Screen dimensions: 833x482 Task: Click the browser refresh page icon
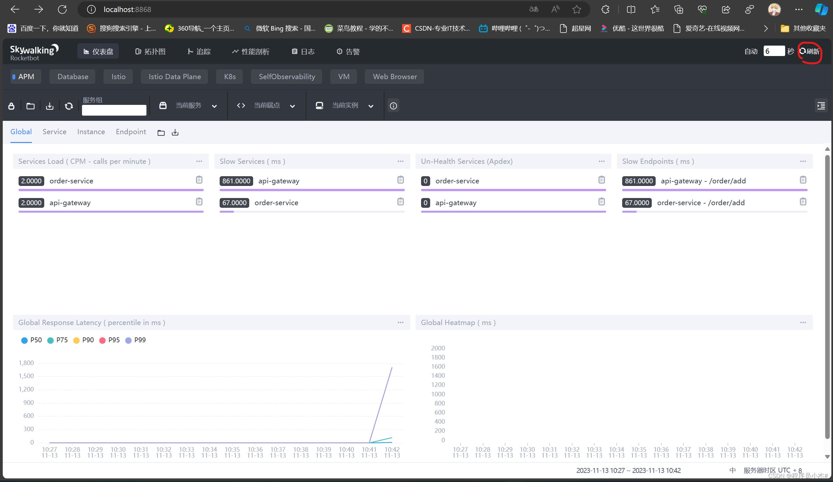pos(62,9)
